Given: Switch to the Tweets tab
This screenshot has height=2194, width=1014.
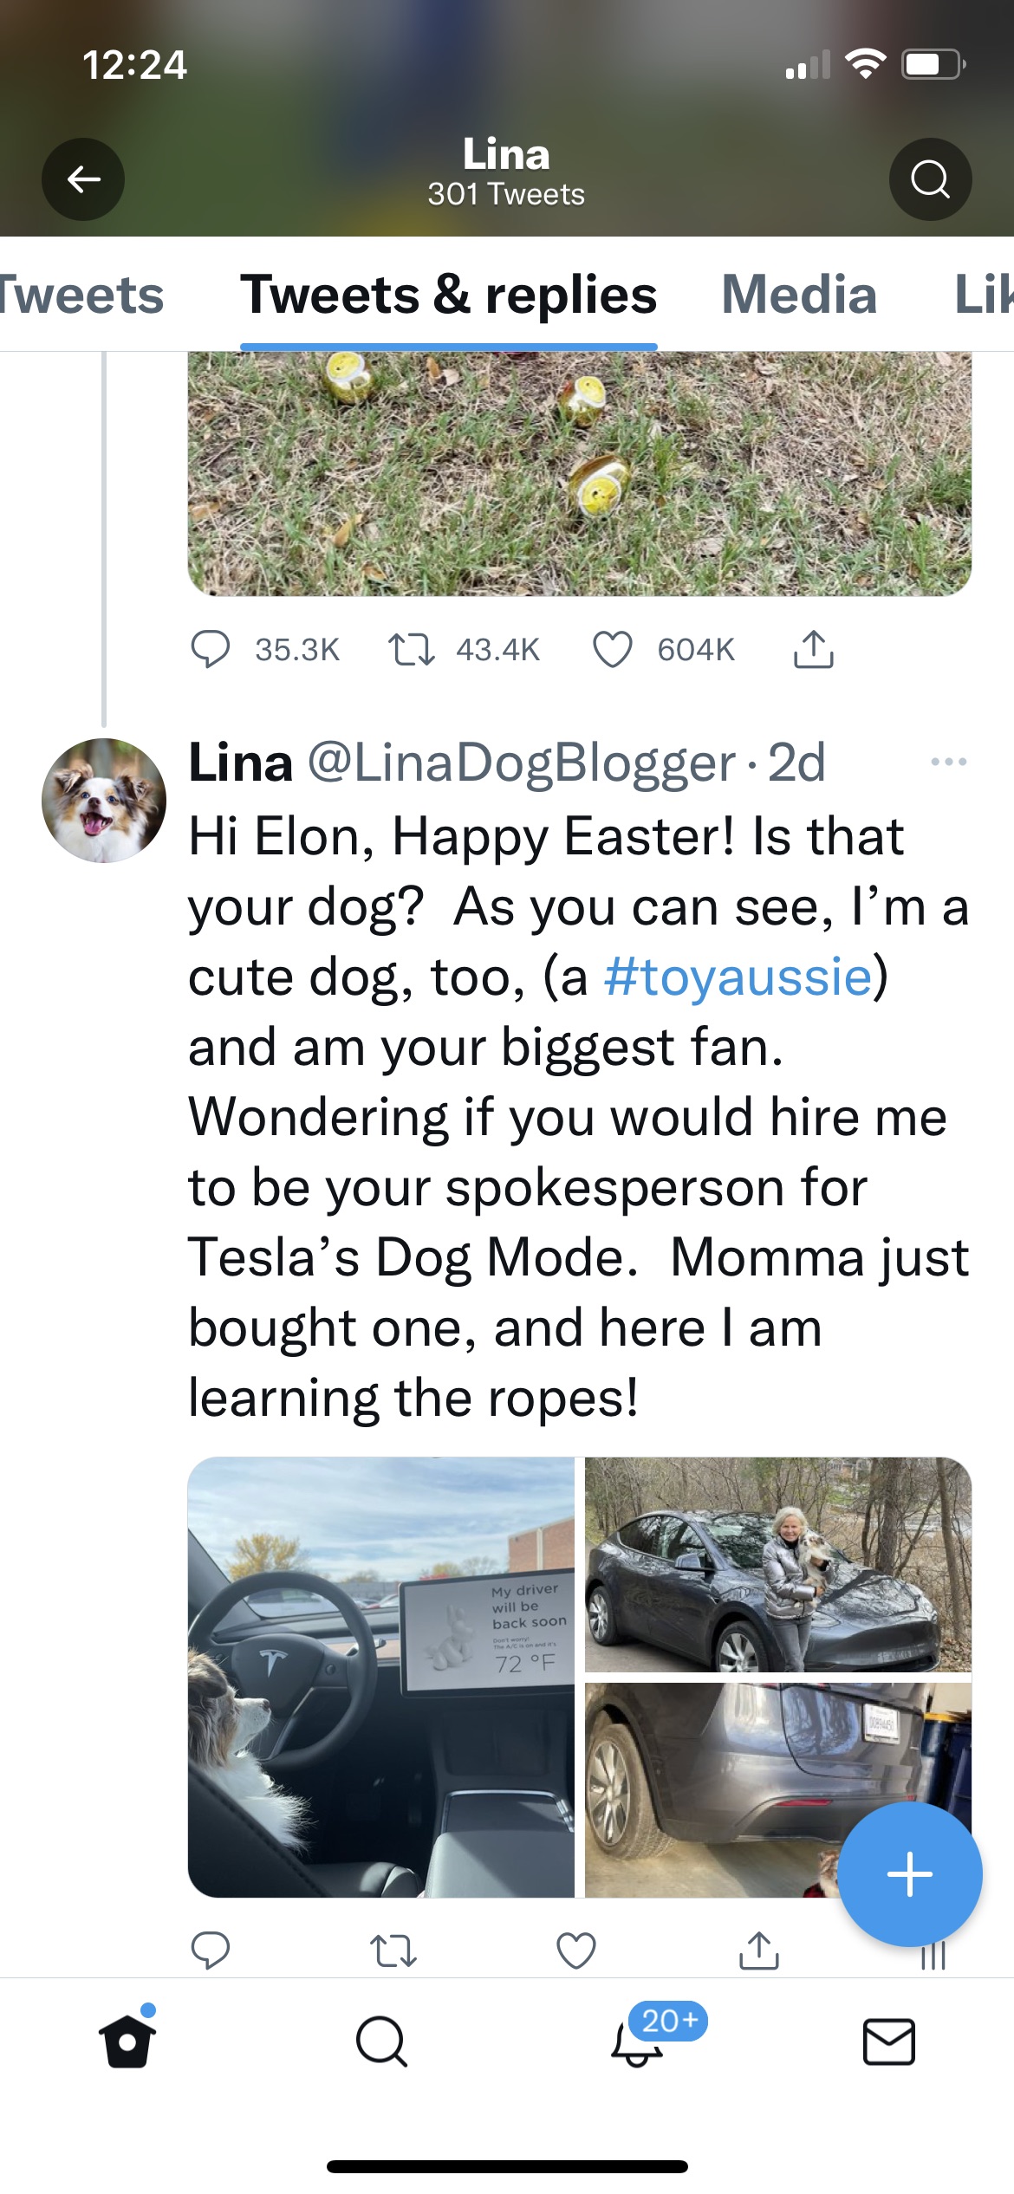Looking at the screenshot, I should [80, 295].
